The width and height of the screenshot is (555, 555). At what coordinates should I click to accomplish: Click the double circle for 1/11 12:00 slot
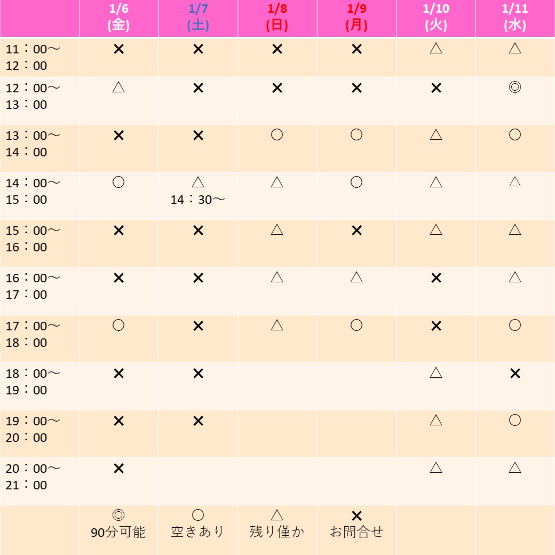click(514, 87)
